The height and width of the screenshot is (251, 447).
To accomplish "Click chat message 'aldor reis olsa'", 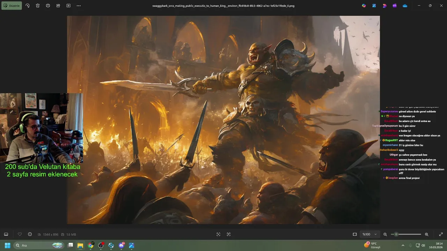I will 407,140.
